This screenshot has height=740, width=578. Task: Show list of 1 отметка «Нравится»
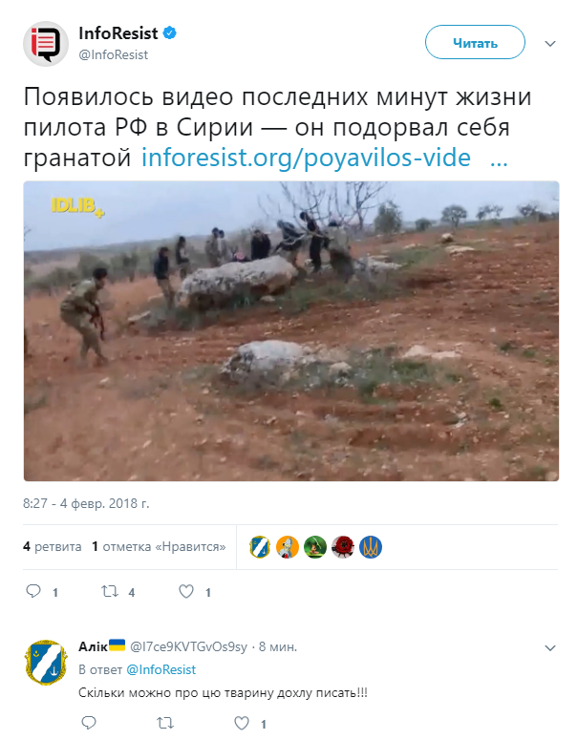point(159,546)
